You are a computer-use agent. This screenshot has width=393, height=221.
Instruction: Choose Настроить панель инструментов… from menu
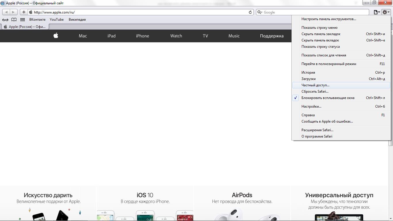click(x=341, y=19)
